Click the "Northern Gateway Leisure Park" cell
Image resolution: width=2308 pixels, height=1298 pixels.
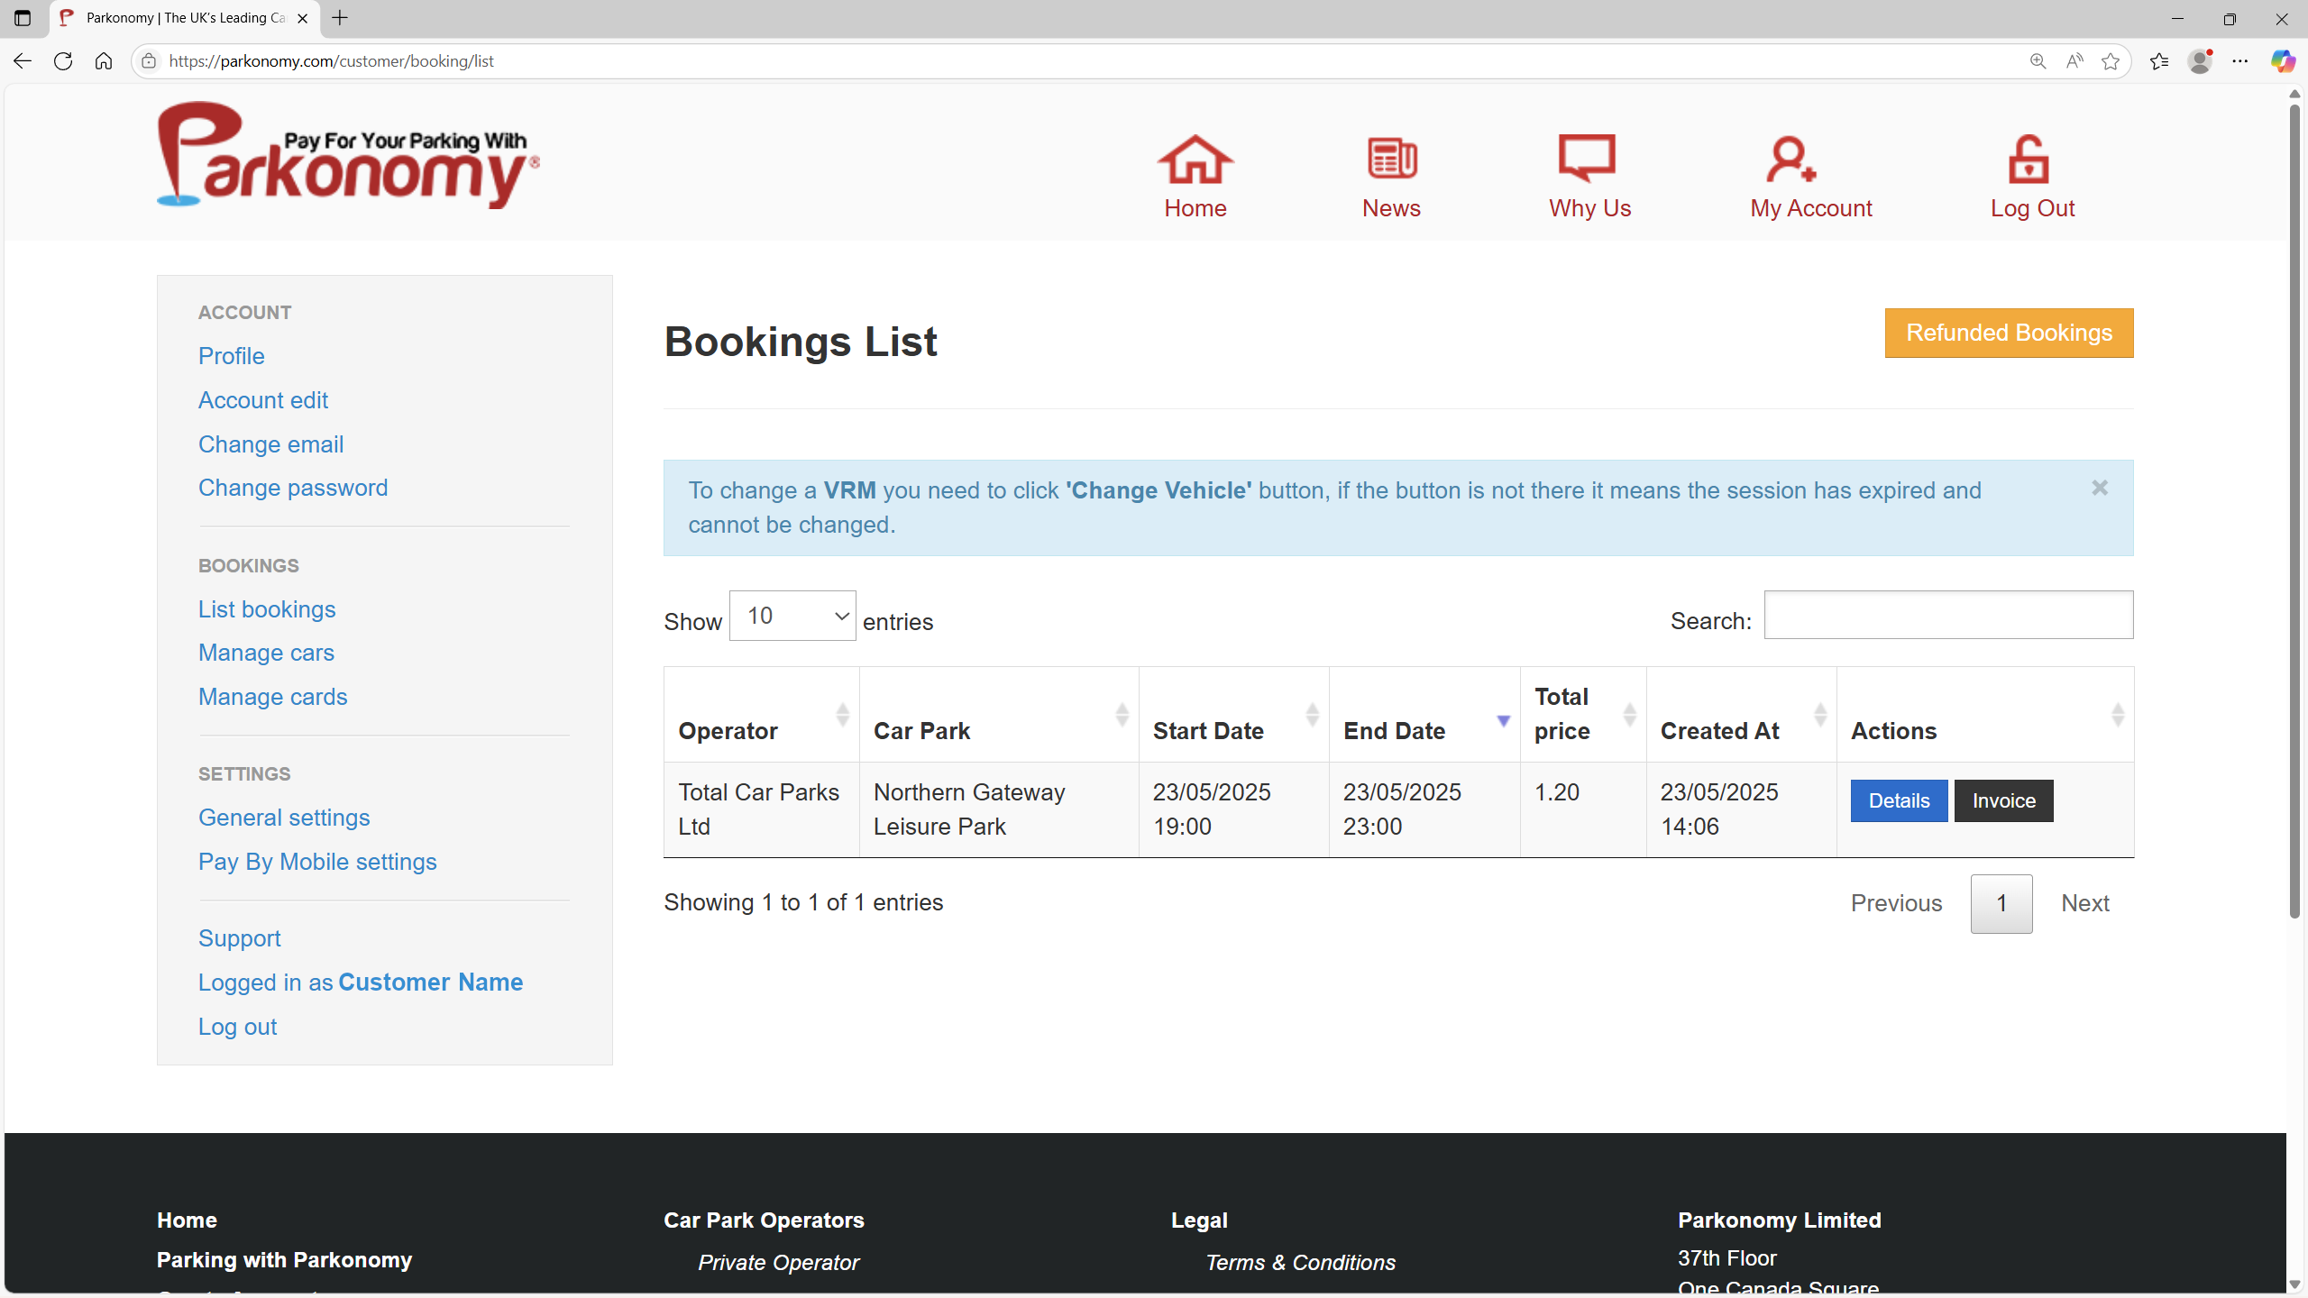(999, 809)
